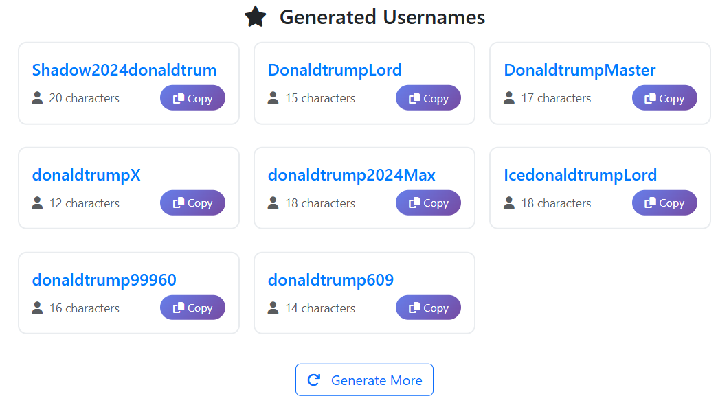Select the IcedonaldtrumpLord username link
The height and width of the screenshot is (405, 718).
[x=580, y=174]
